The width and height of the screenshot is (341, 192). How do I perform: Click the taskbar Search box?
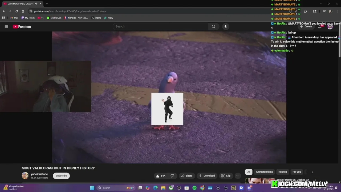[x=116, y=188]
